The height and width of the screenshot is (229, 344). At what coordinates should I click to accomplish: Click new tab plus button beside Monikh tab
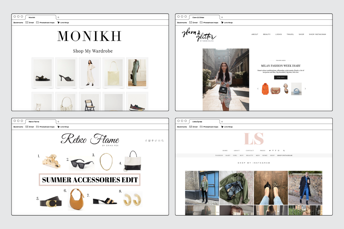tap(58, 17)
